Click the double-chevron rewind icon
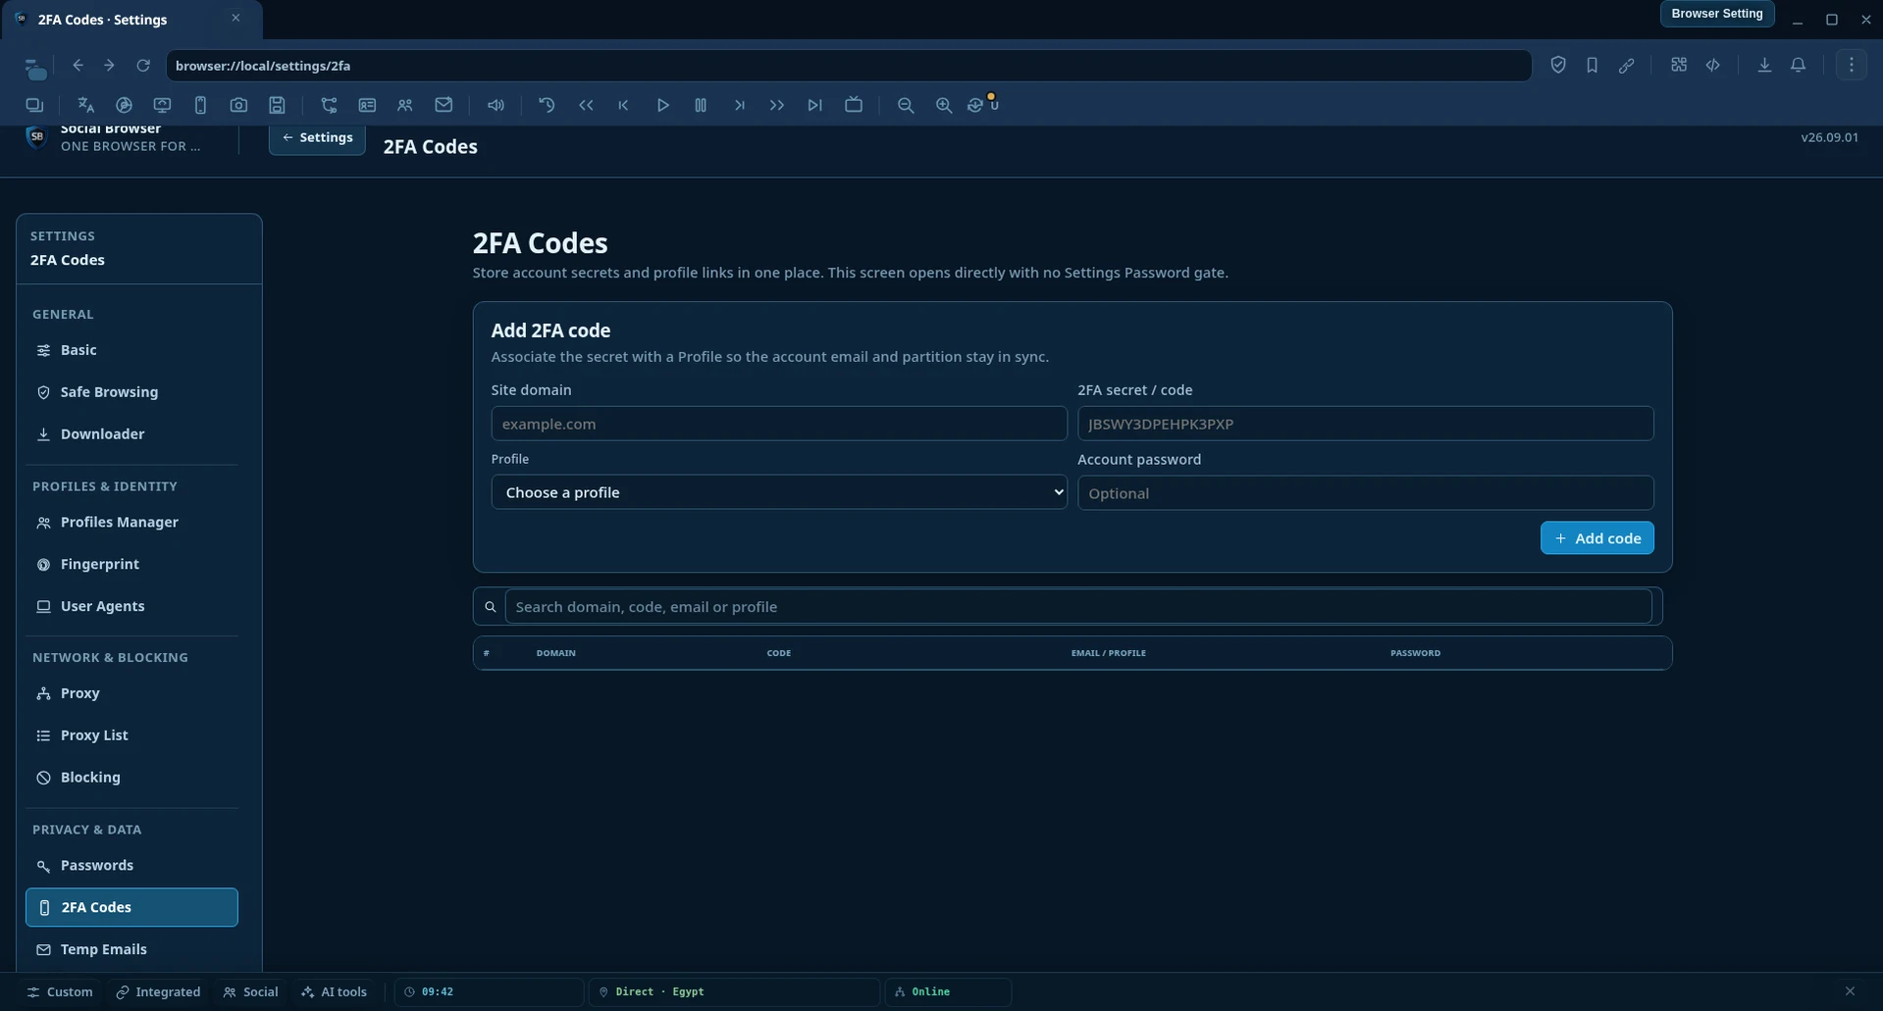 point(586,105)
